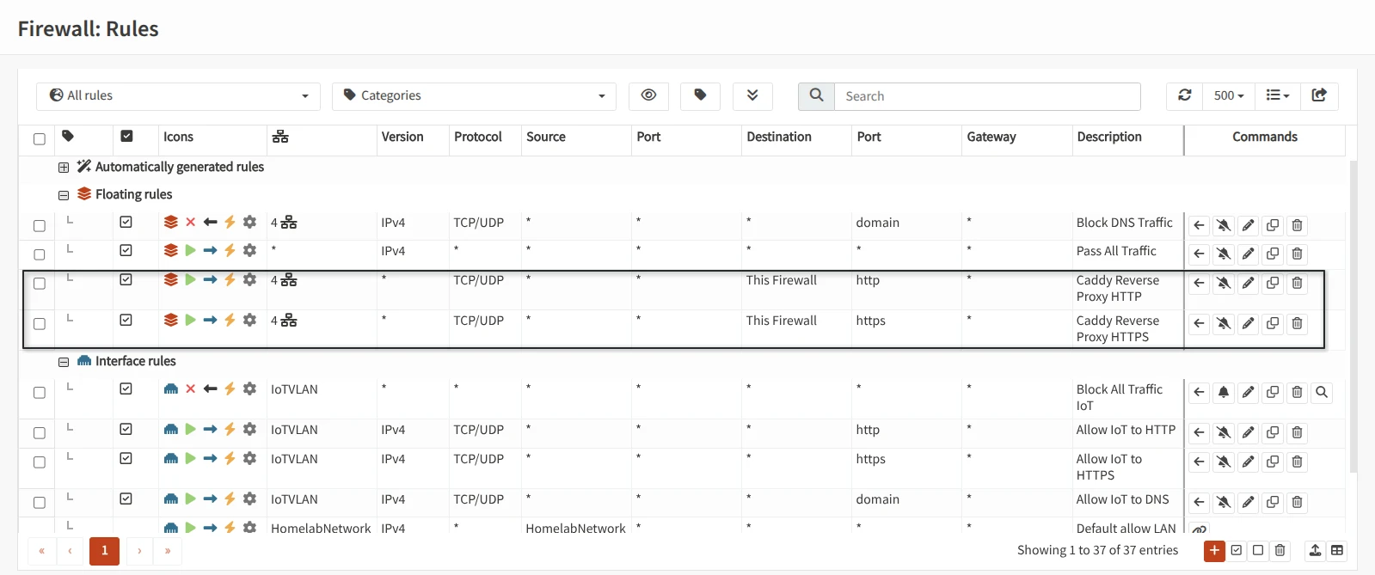Click the tag button beside the inspect eye
This screenshot has width=1375, height=575.
(700, 95)
